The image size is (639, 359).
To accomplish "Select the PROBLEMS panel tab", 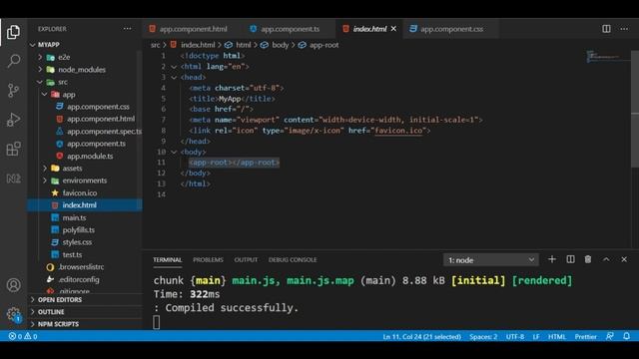I will click(x=208, y=259).
